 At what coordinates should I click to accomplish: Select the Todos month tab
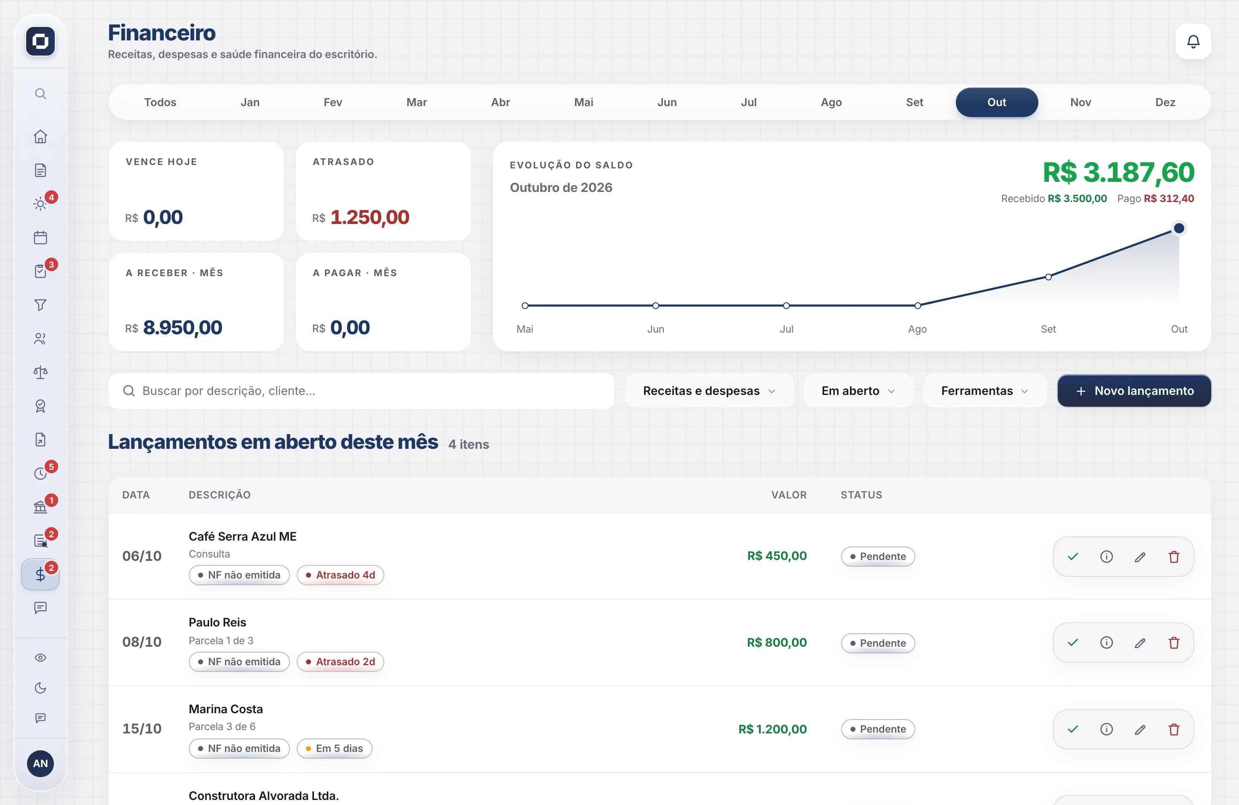point(160,102)
